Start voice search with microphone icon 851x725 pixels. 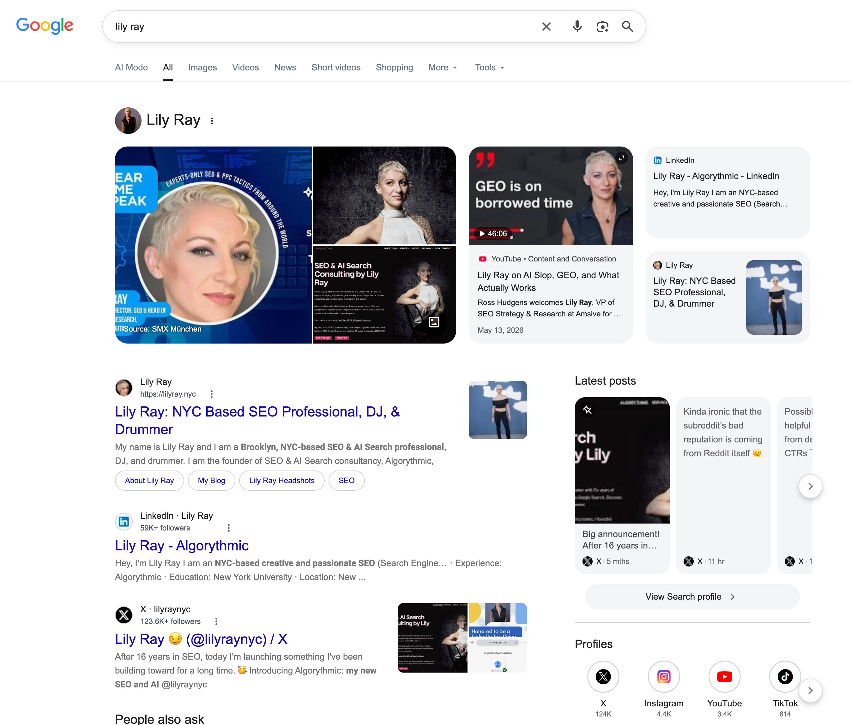coord(577,27)
